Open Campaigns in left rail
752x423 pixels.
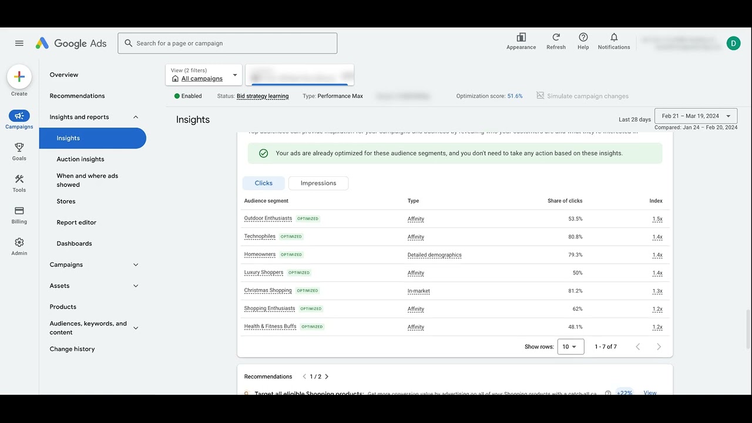(x=19, y=119)
